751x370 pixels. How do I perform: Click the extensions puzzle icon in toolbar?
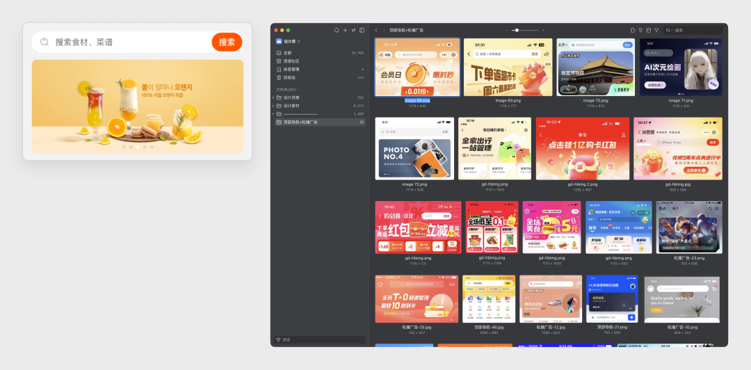[x=633, y=31]
